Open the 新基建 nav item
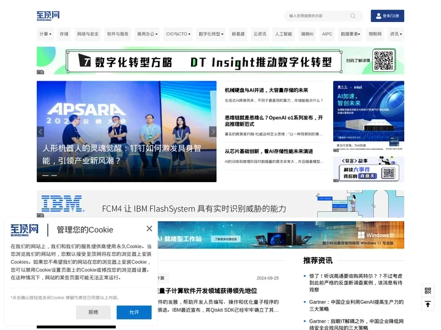The image size is (441, 330). coord(238,34)
